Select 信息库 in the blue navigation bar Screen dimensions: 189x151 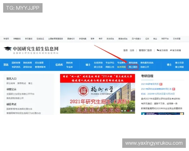pyautogui.click(x=59, y=65)
